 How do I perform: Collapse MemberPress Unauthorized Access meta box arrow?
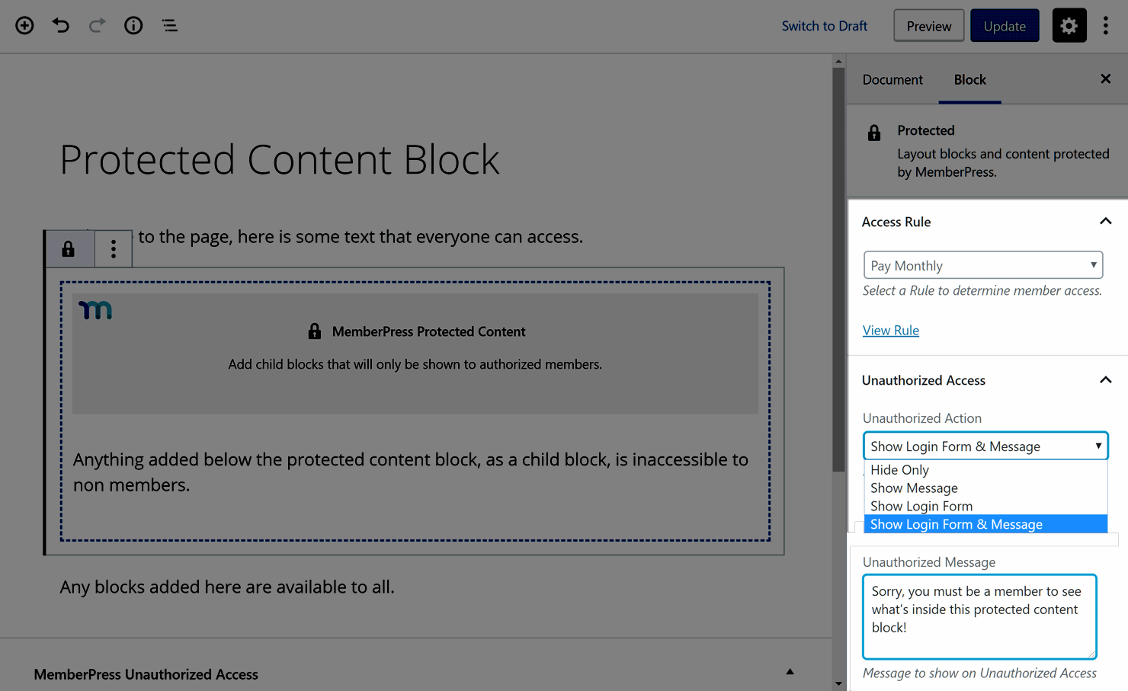tap(790, 672)
